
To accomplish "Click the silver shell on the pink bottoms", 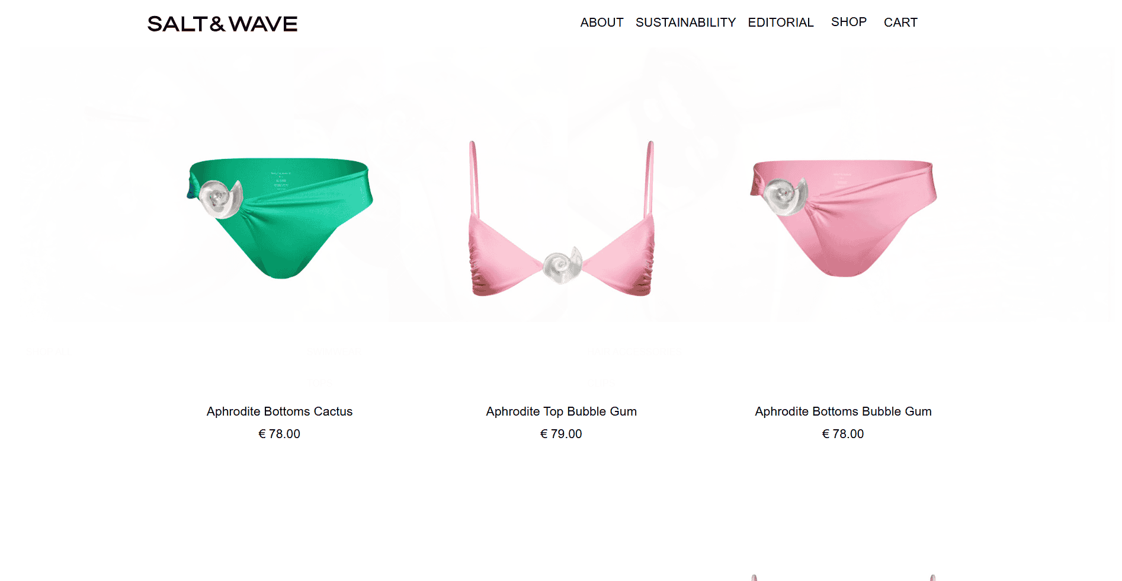I will click(784, 197).
